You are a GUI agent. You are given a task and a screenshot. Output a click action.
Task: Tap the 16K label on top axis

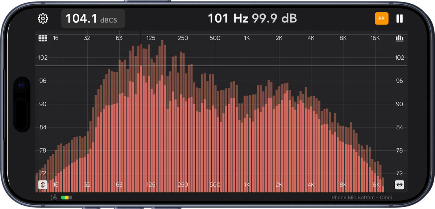point(375,38)
